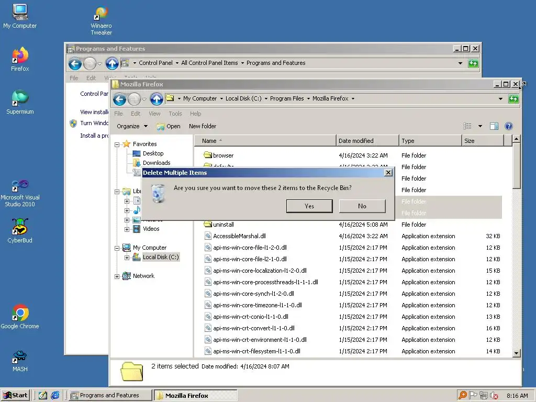This screenshot has height=402, width=536.
Task: Open the Winaero Tweaker desktop shortcut
Action: (x=101, y=21)
